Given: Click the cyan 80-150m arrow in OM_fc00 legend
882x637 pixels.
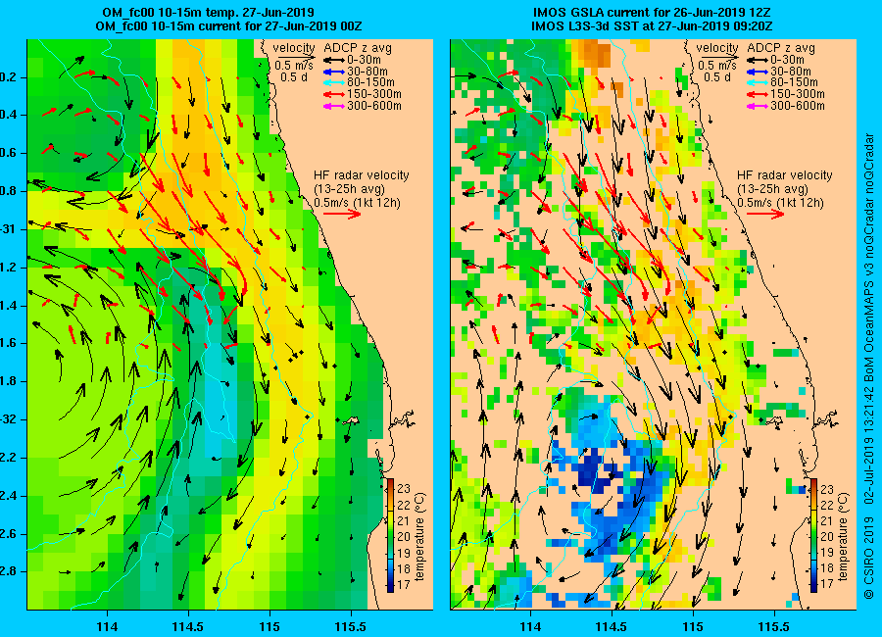Looking at the screenshot, I should (x=334, y=82).
